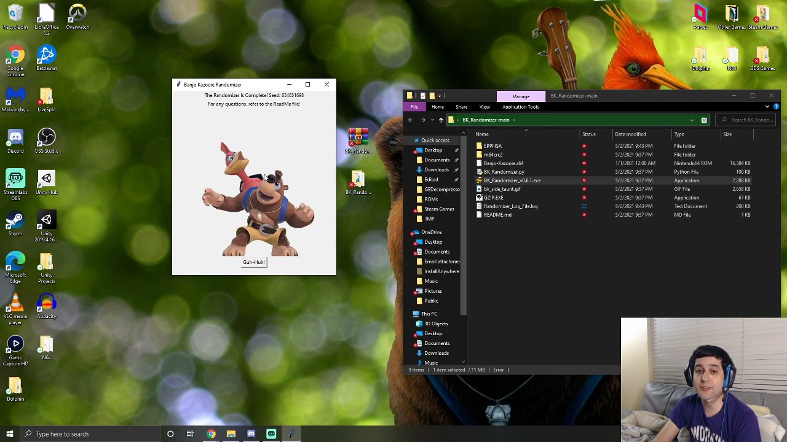This screenshot has height=442, width=787.
Task: Select the BK_Randomizer_v0.6.1.exe file icon
Action: (479, 180)
